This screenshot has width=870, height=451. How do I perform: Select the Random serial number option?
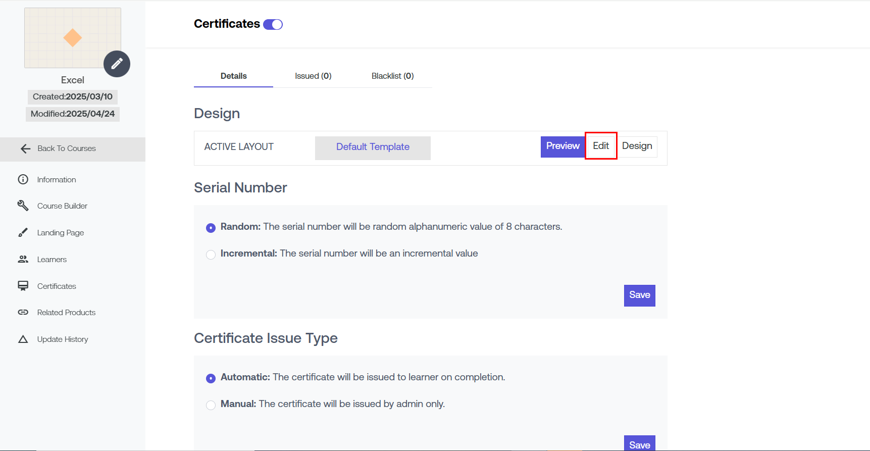point(211,228)
